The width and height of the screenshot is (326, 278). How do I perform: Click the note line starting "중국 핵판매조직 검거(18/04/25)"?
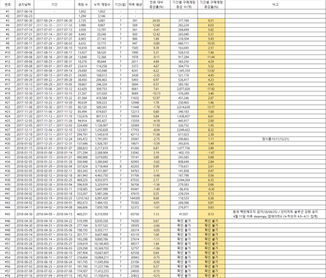pos(275,212)
